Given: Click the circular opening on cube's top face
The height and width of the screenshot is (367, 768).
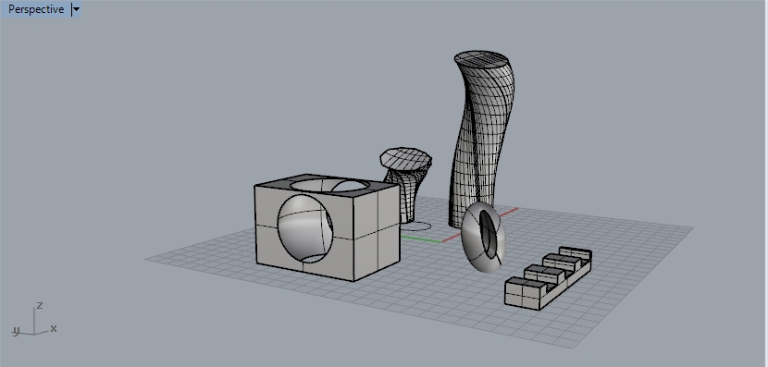Looking at the screenshot, I should [329, 186].
